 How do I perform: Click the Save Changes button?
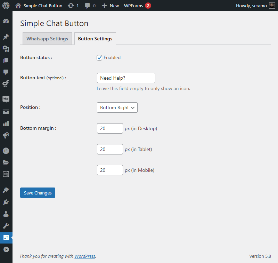[x=38, y=193]
